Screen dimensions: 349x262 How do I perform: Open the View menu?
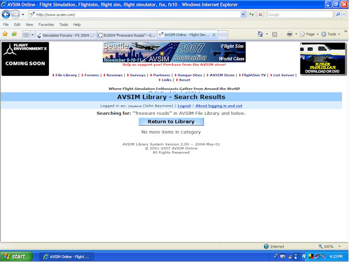(x=29, y=24)
